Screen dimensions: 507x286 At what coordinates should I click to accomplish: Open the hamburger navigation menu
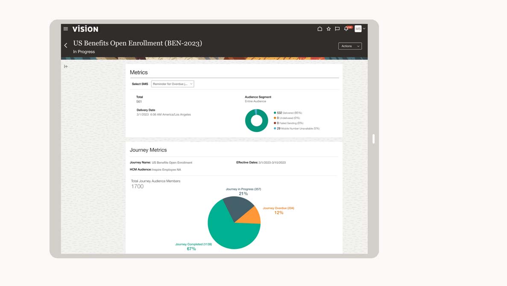[x=66, y=29]
